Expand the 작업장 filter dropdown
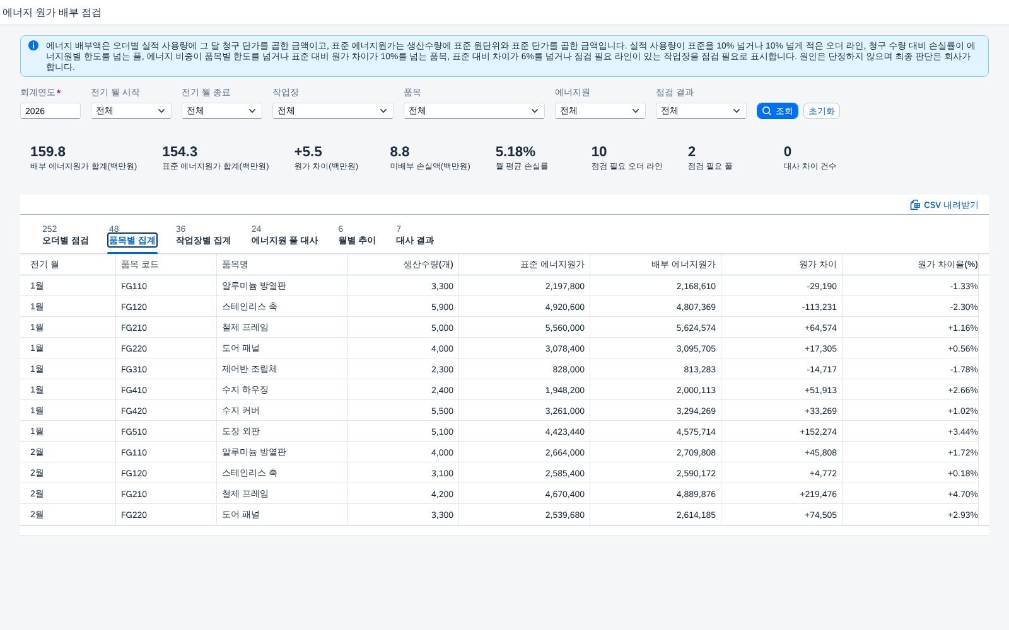Image resolution: width=1009 pixels, height=630 pixels. (x=333, y=111)
